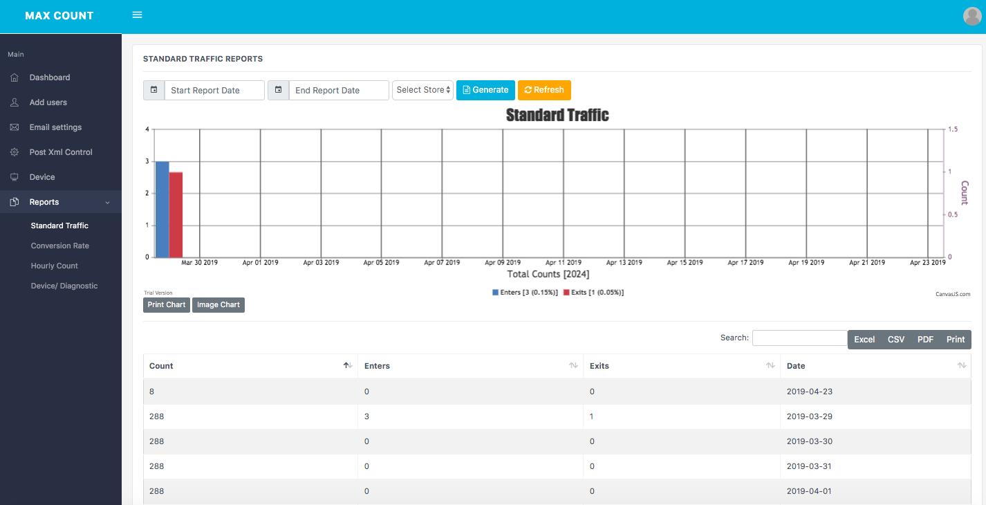Open Device/ Diagnostic report
The height and width of the screenshot is (505, 986).
coord(64,286)
